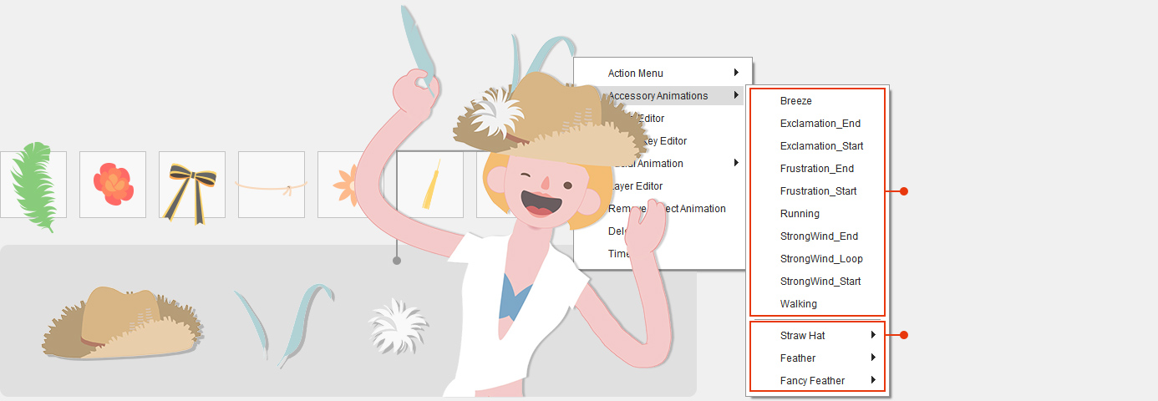1158x401 pixels.
Task: Select the green feather accessory thumbnail
Action: pos(33,185)
